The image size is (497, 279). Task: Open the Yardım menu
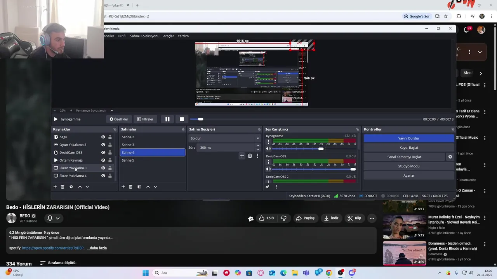tap(183, 36)
